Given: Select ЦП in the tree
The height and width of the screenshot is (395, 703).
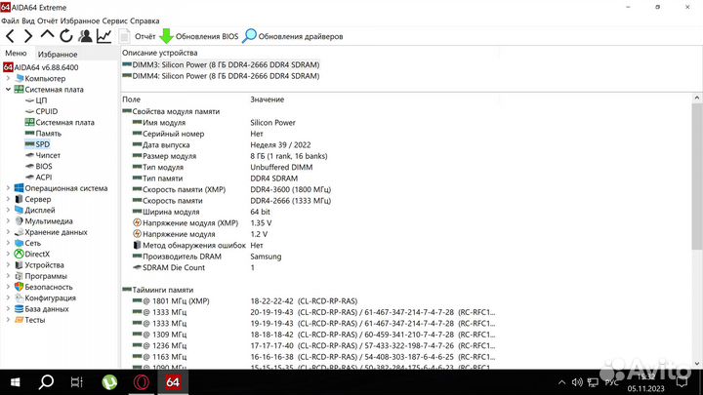Looking at the screenshot, I should pyautogui.click(x=36, y=100).
